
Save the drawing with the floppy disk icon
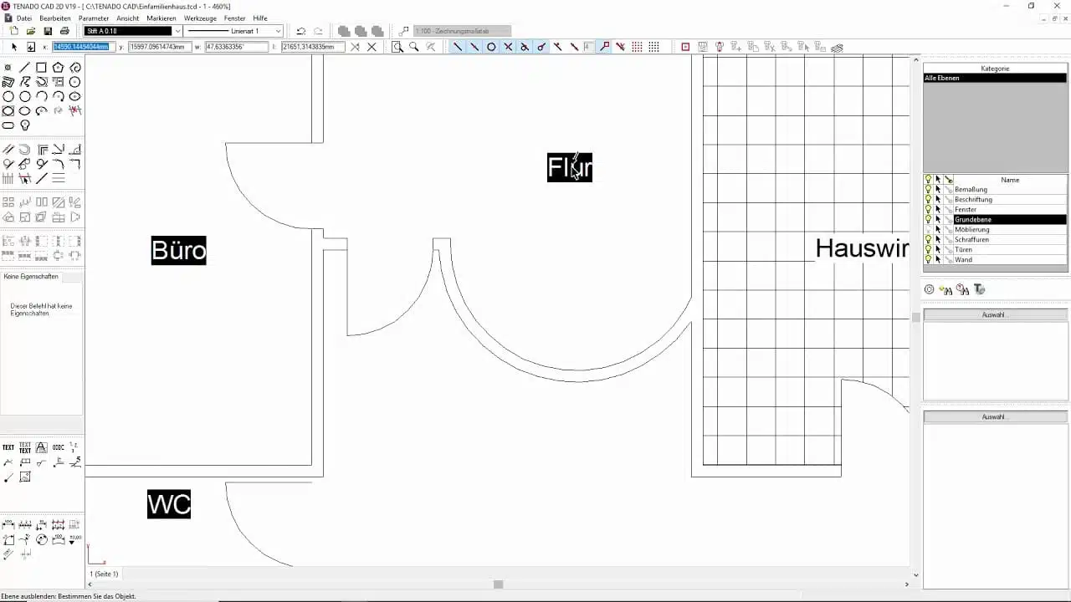click(x=48, y=31)
